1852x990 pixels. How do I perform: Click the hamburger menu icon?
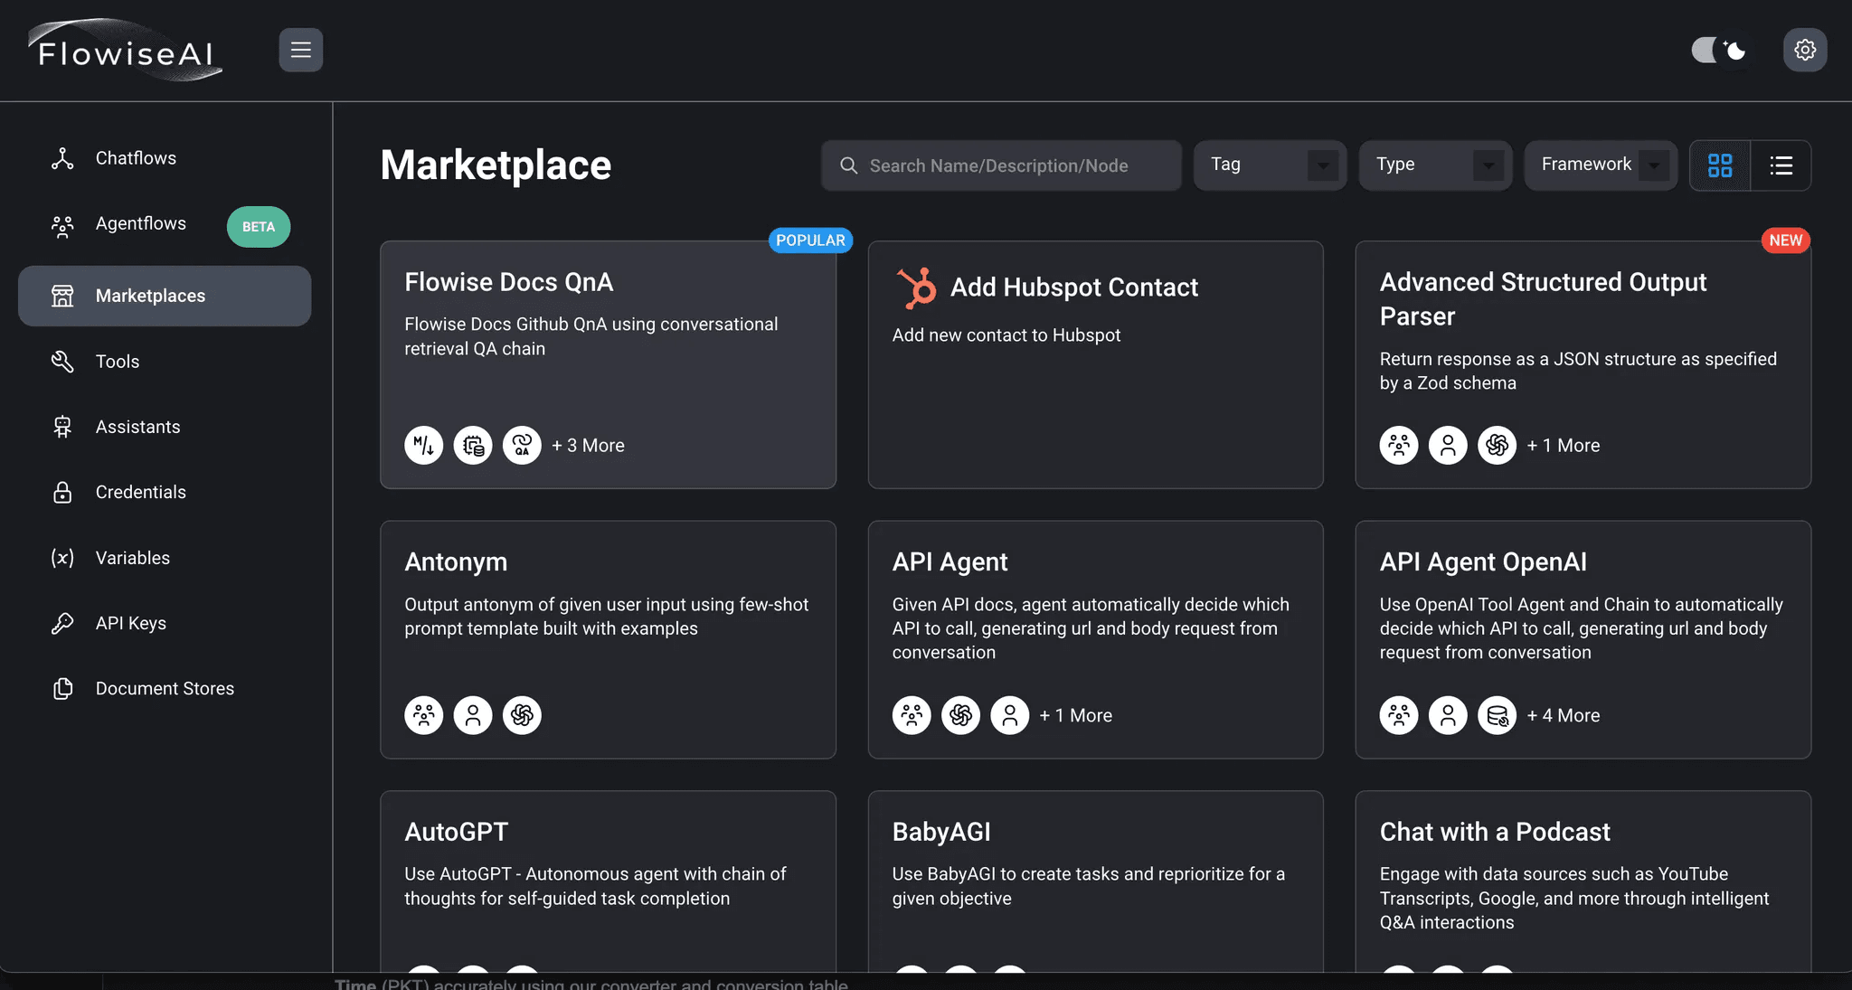click(x=300, y=50)
